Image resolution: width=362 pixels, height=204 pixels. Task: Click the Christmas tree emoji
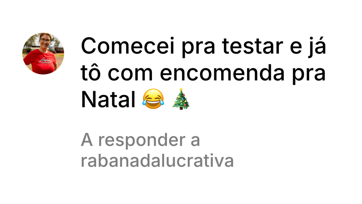pyautogui.click(x=181, y=99)
